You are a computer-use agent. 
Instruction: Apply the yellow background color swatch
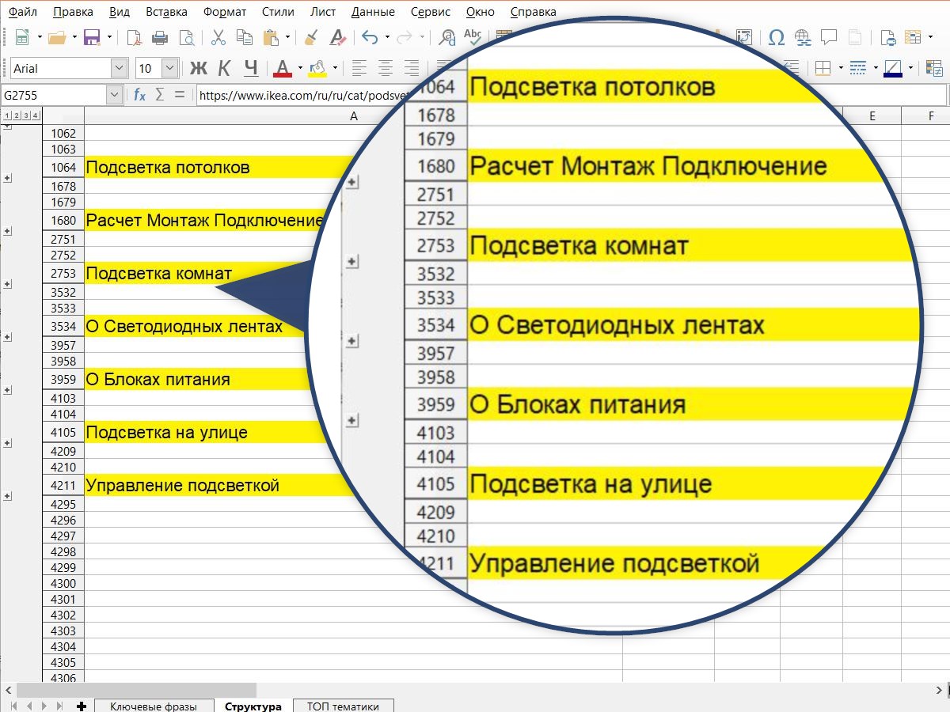pos(317,68)
